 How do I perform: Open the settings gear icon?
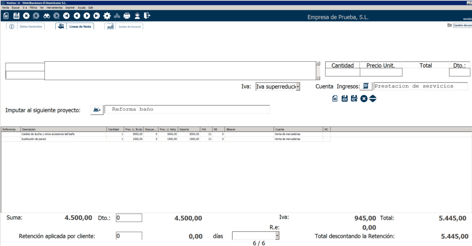[x=107, y=16]
